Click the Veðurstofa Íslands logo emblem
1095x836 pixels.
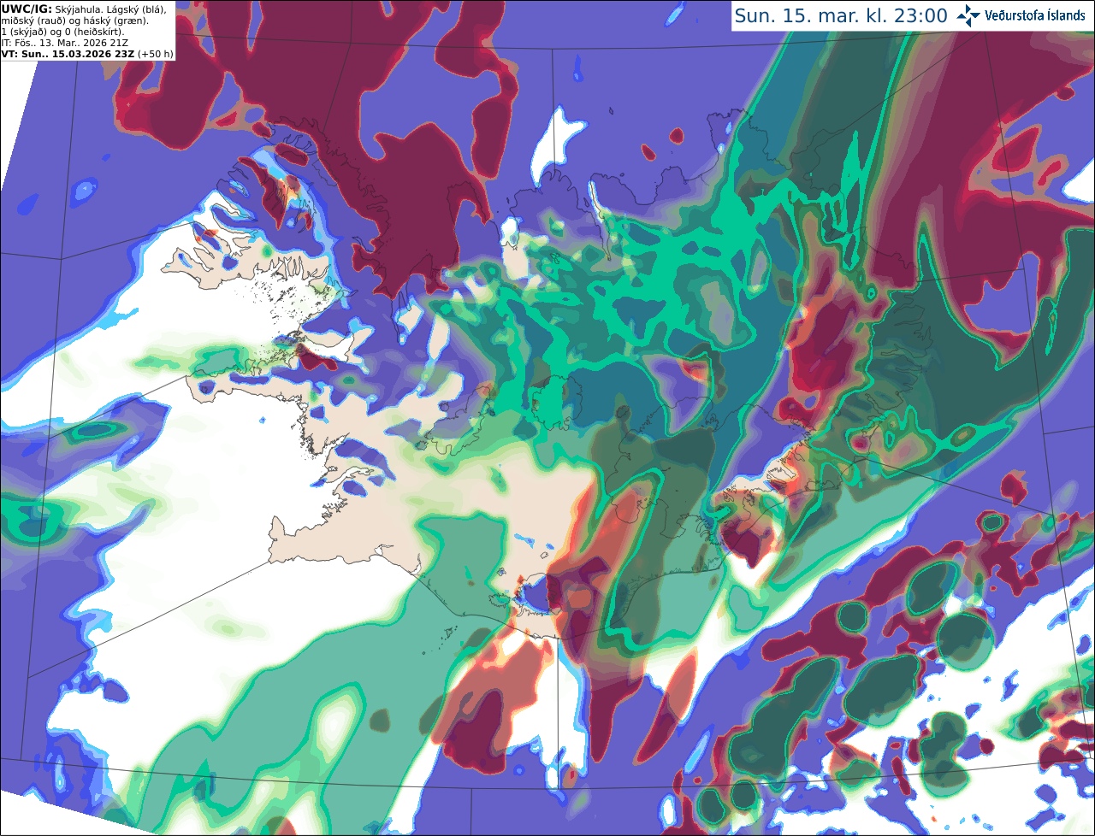click(968, 15)
